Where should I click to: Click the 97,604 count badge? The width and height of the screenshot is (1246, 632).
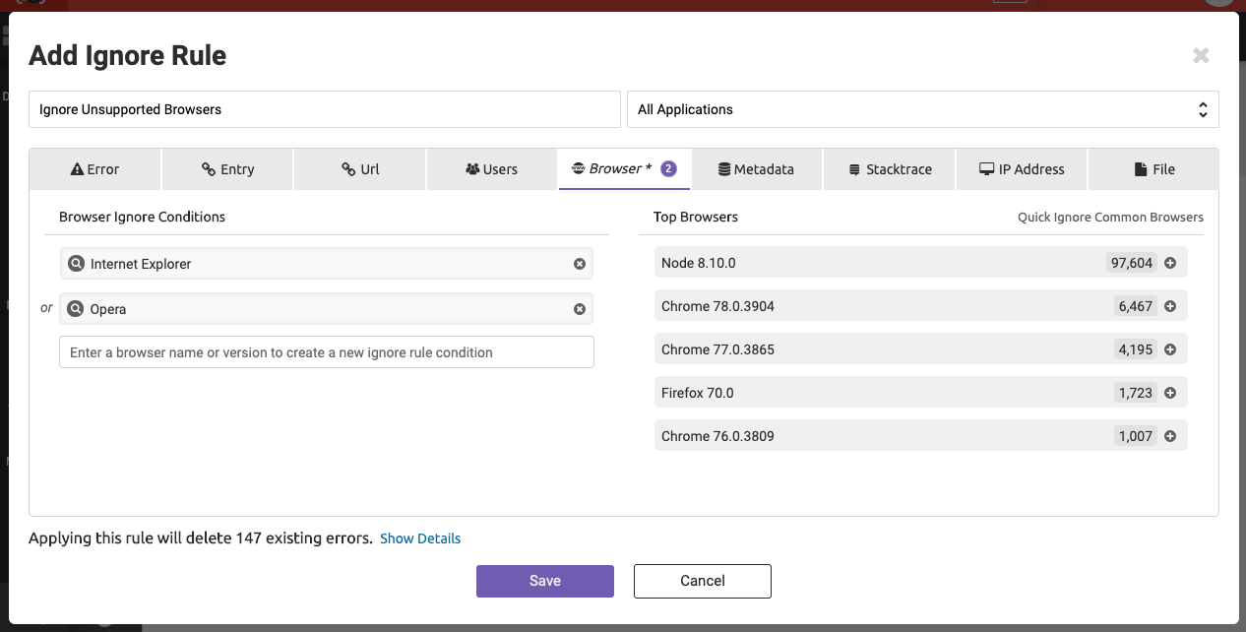coord(1131,263)
